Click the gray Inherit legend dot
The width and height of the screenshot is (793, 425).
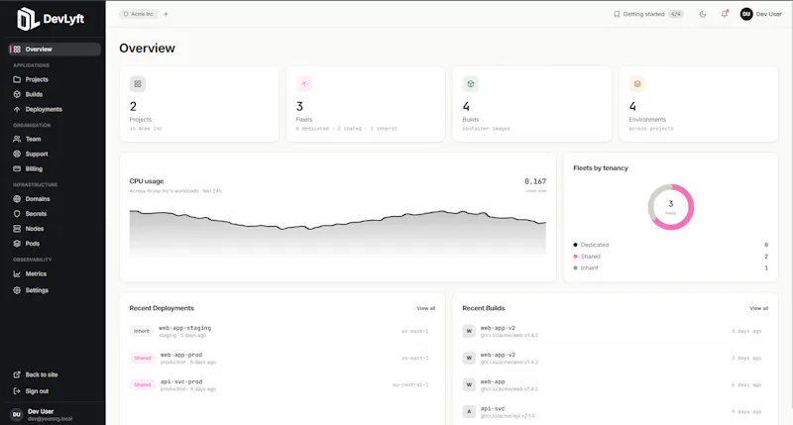[x=575, y=267]
